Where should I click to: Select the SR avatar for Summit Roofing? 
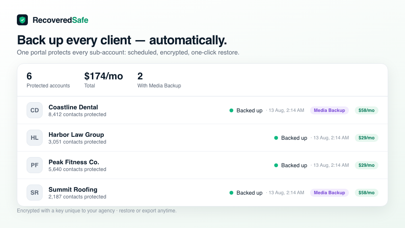[35, 193]
